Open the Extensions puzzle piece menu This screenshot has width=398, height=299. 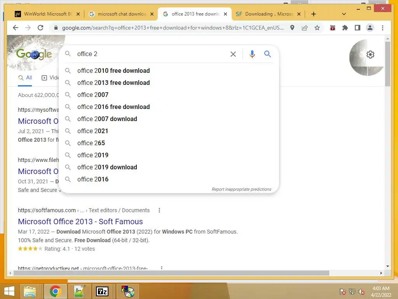[x=345, y=28]
